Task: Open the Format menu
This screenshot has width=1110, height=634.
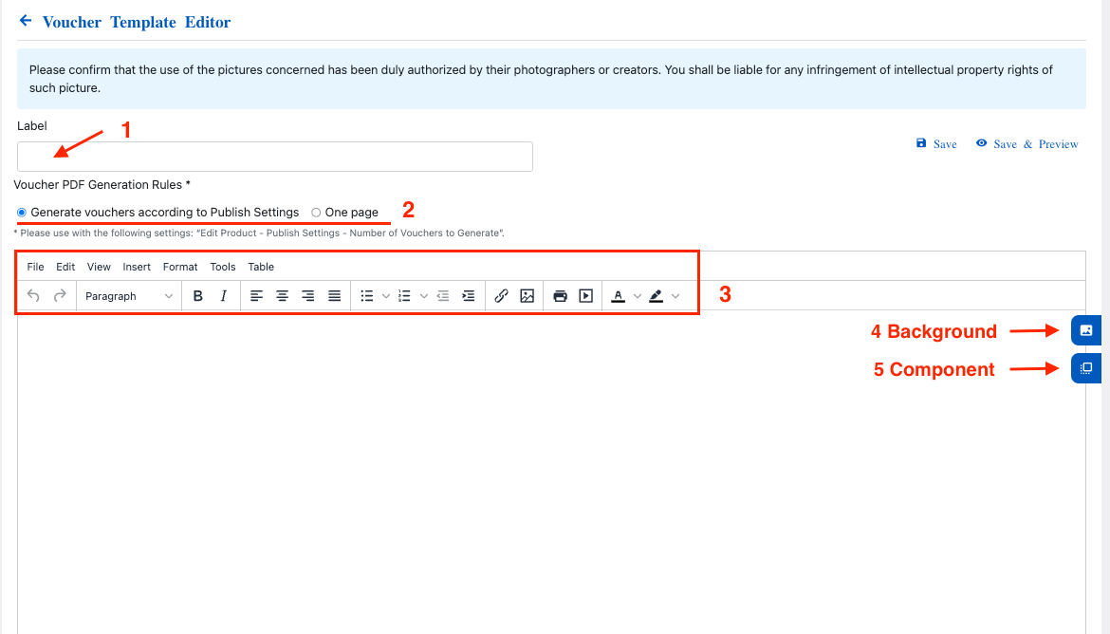Action: point(180,267)
